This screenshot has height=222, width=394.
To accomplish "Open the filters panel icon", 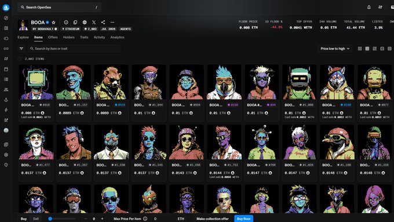I will point(21,49).
